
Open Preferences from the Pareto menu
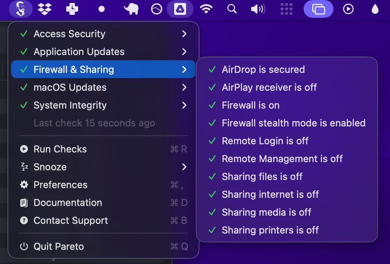(x=103, y=185)
